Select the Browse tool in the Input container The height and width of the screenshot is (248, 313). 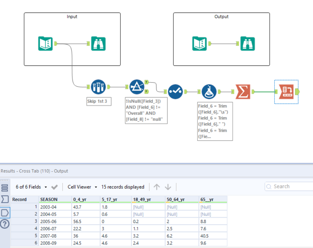pyautogui.click(x=98, y=44)
